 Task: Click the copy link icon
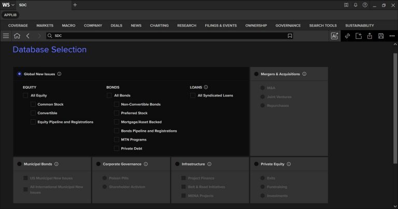[x=347, y=36]
